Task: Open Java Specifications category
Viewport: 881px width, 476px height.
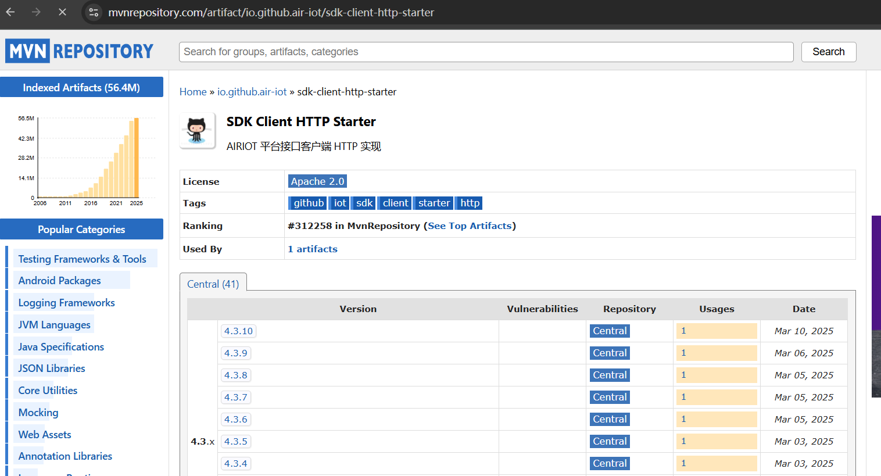Action: 61,347
